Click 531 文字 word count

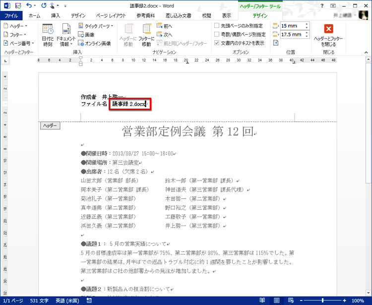(x=39, y=301)
